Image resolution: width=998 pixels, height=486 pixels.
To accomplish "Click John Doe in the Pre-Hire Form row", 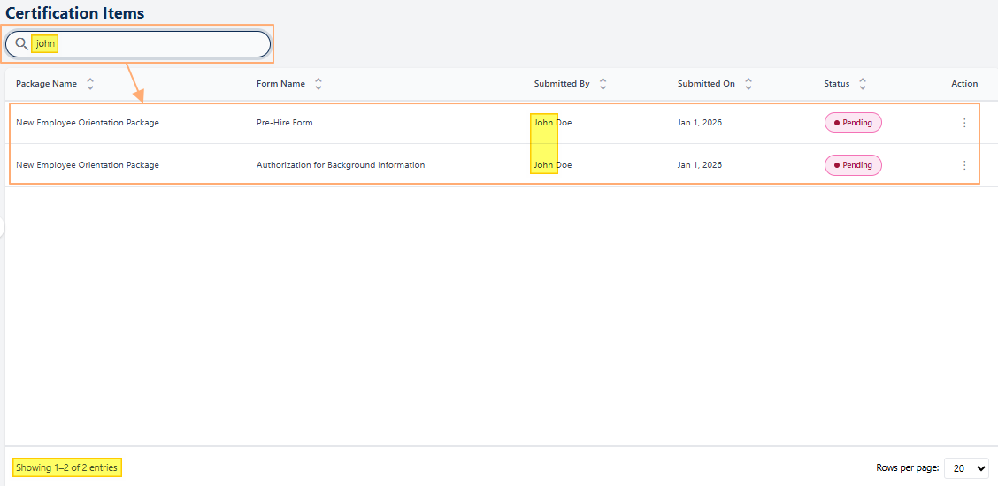I will click(553, 123).
